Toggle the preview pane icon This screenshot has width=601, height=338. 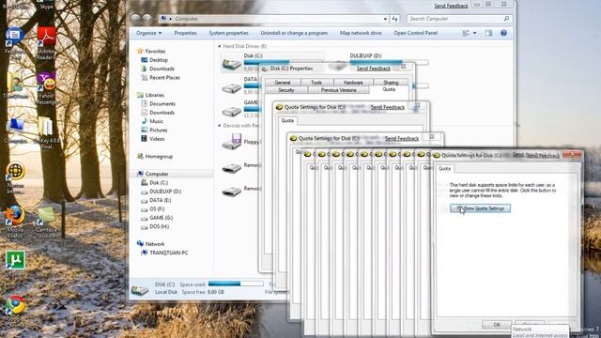(x=488, y=33)
